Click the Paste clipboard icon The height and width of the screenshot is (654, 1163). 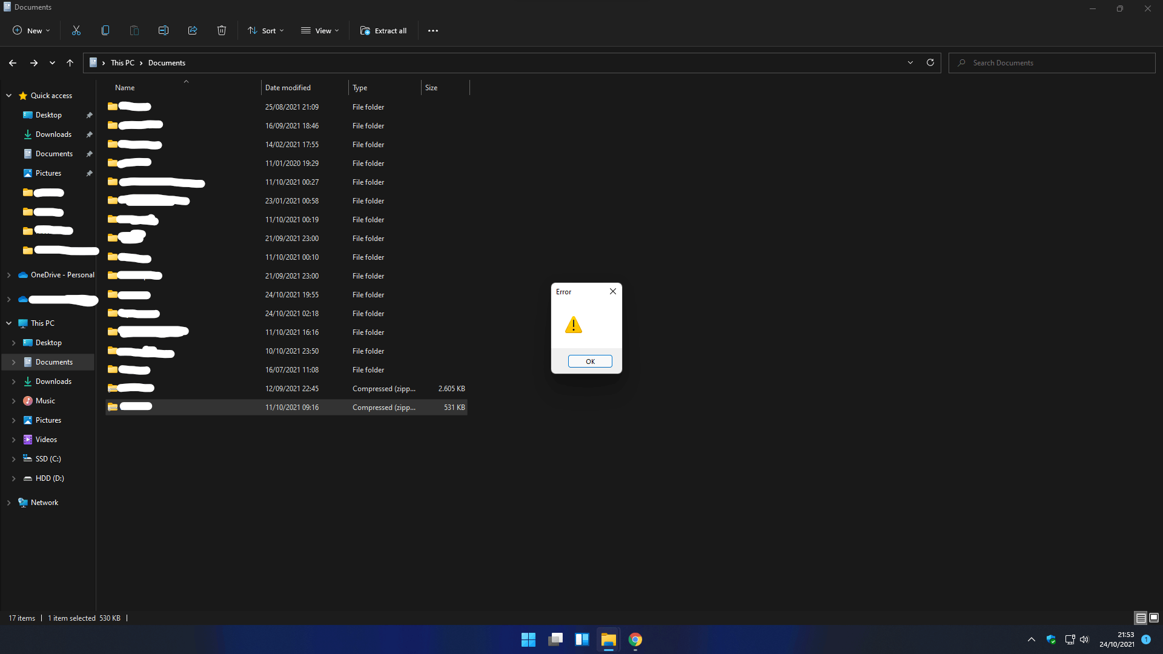click(134, 30)
